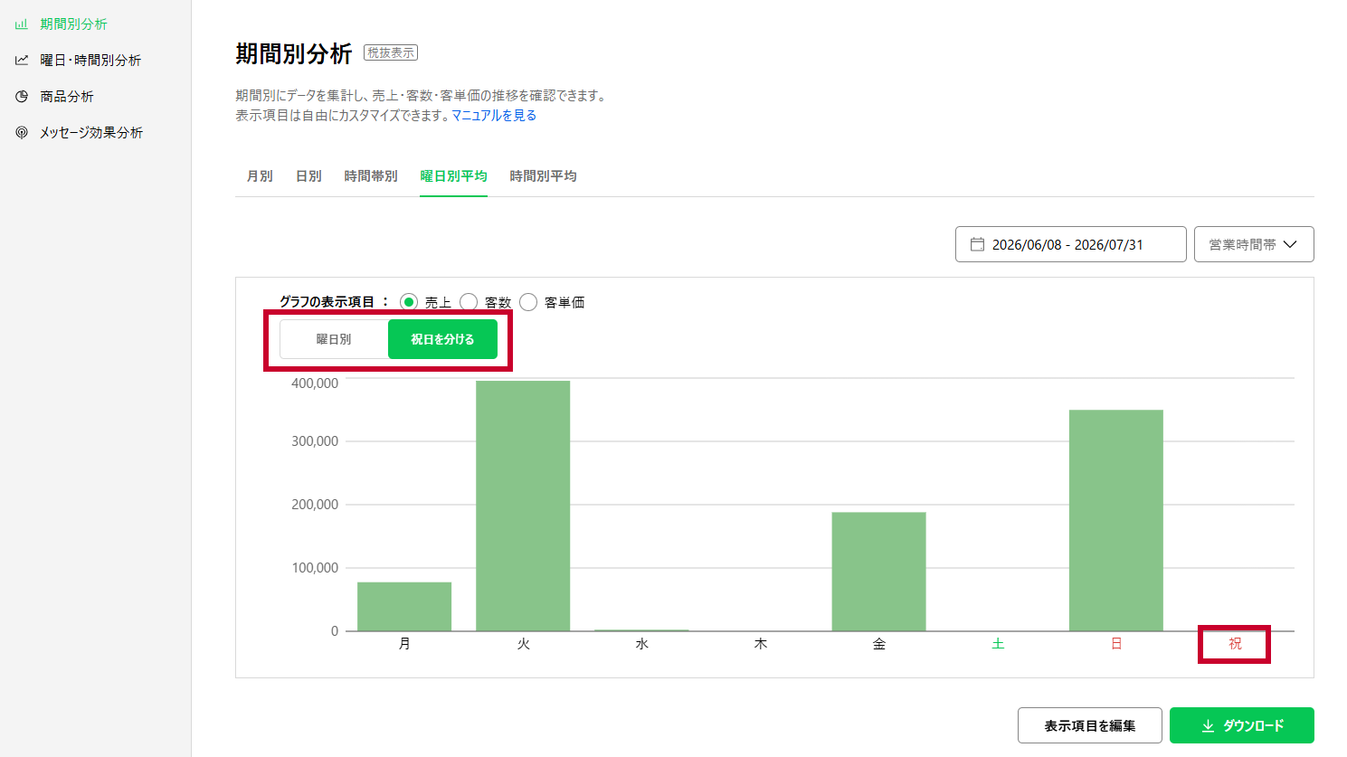This screenshot has height=757, width=1347.
Task: Select the 売上 radio button
Action: (x=409, y=302)
